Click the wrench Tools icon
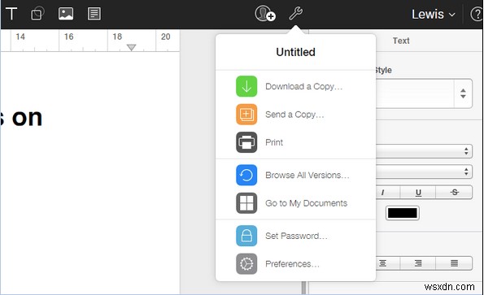Screen dimensions: 484x295 [x=296, y=14]
